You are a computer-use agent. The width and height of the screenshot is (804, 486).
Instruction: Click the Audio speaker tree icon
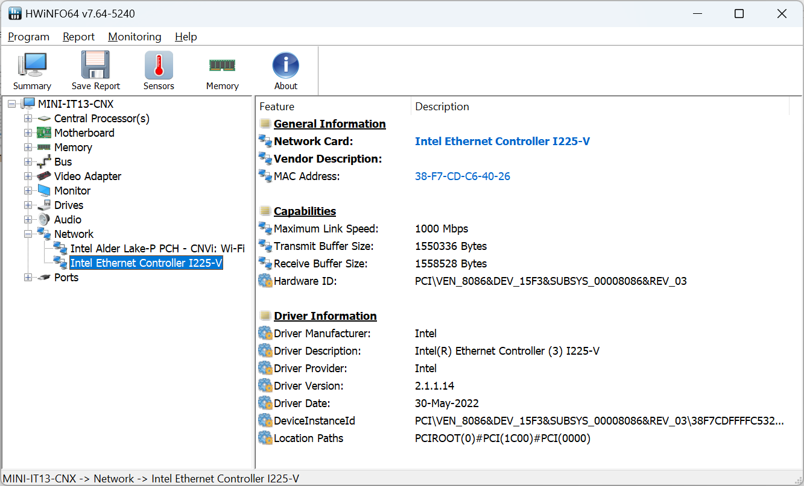[x=44, y=219]
